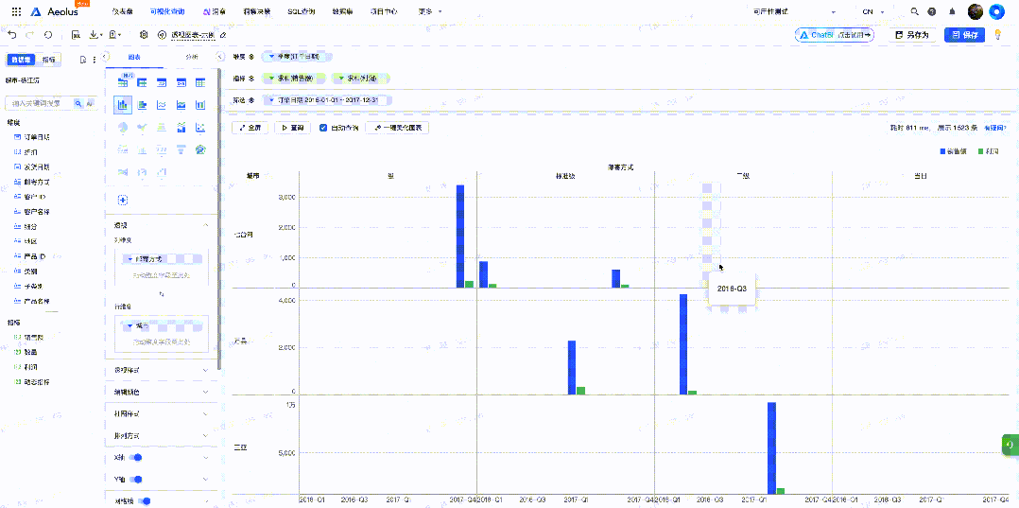Expand the Y axis settings chevron
The width and height of the screenshot is (1019, 508).
206,480
